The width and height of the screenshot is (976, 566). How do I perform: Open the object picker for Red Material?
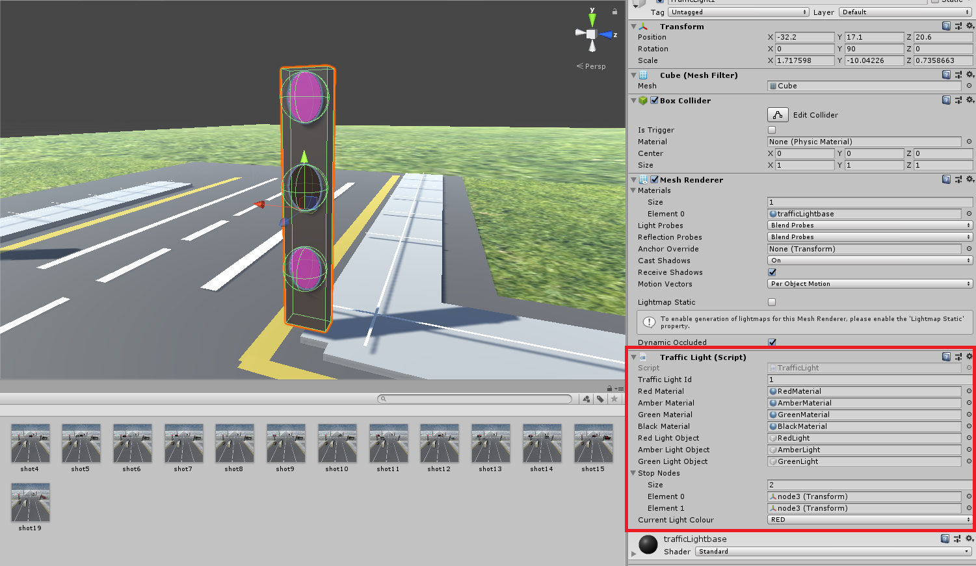969,391
